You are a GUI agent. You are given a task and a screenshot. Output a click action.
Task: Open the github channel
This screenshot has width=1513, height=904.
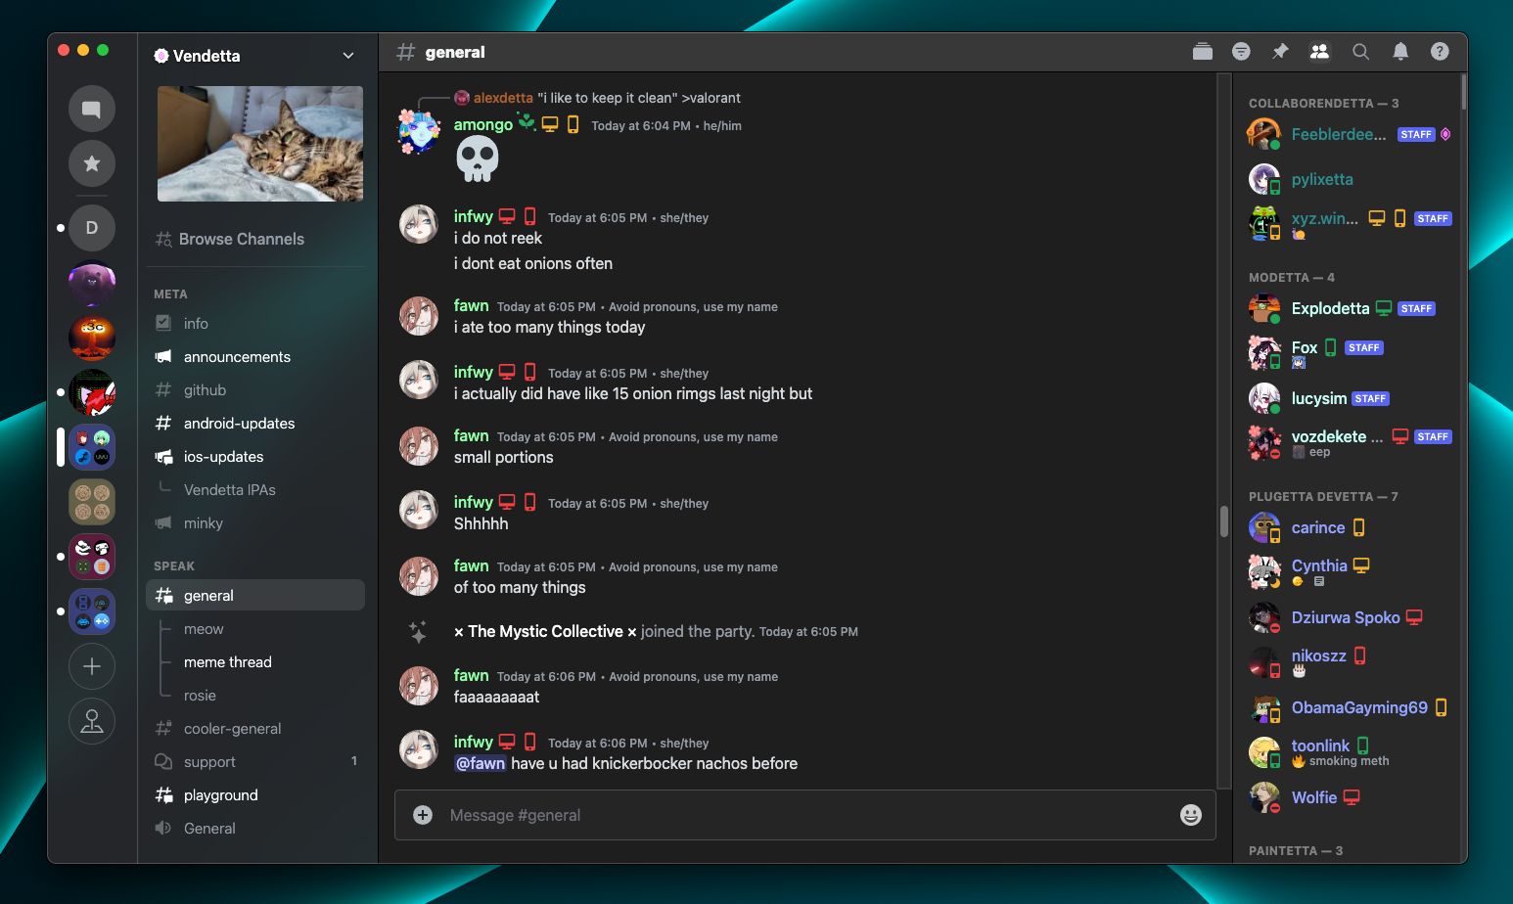click(255, 389)
